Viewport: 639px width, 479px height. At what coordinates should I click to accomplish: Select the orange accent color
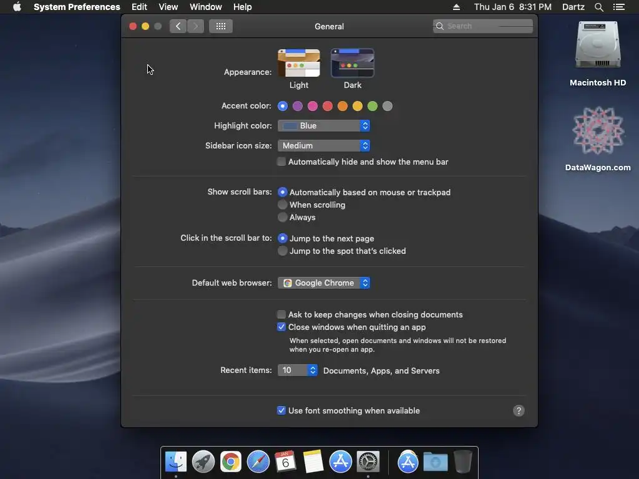tap(343, 106)
